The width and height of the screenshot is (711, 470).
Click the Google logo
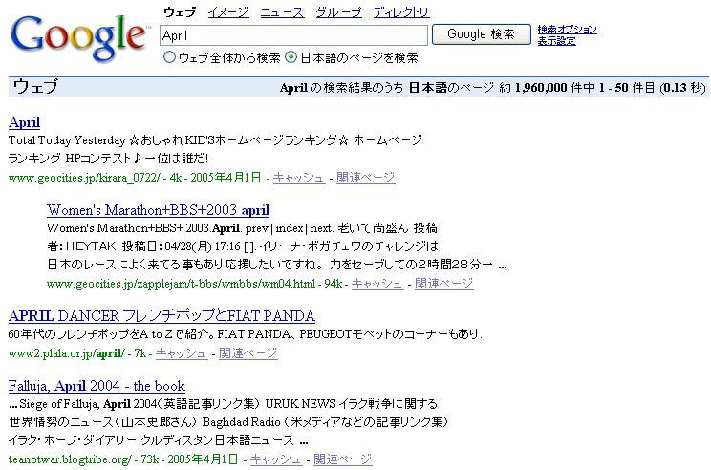pyautogui.click(x=78, y=37)
